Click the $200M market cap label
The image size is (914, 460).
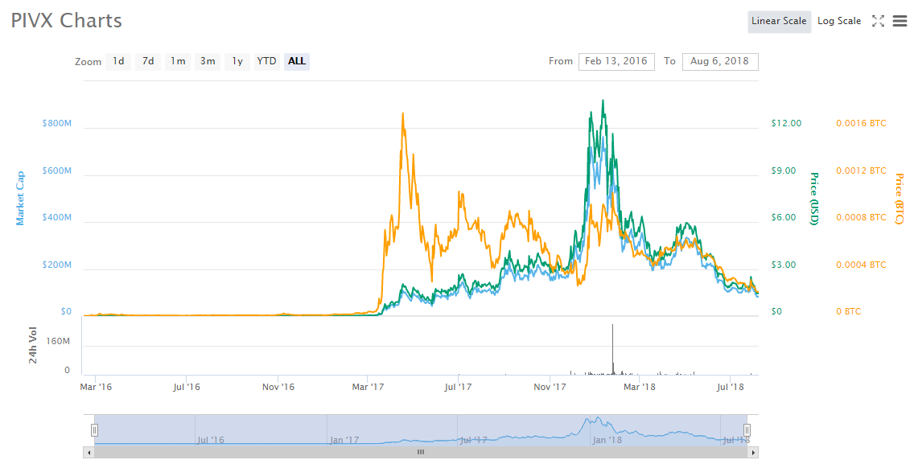click(56, 265)
